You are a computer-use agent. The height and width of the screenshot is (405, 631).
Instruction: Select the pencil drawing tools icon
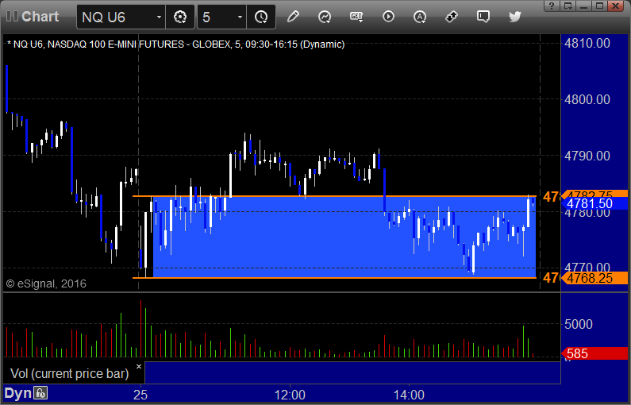coord(293,17)
